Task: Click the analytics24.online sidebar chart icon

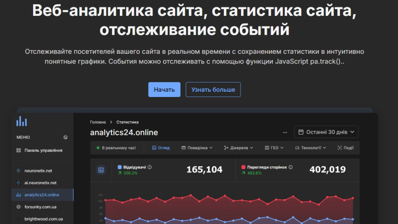Action: (x=19, y=195)
